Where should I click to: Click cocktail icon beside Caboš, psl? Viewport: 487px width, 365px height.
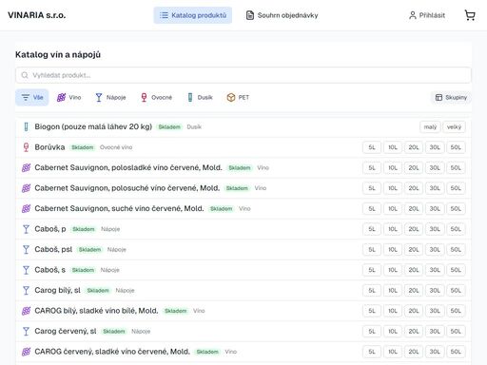point(27,249)
